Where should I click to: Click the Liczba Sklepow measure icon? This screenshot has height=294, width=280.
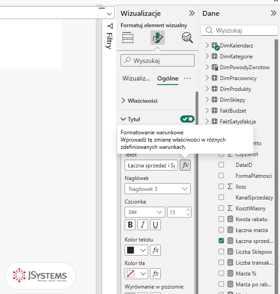click(230, 251)
